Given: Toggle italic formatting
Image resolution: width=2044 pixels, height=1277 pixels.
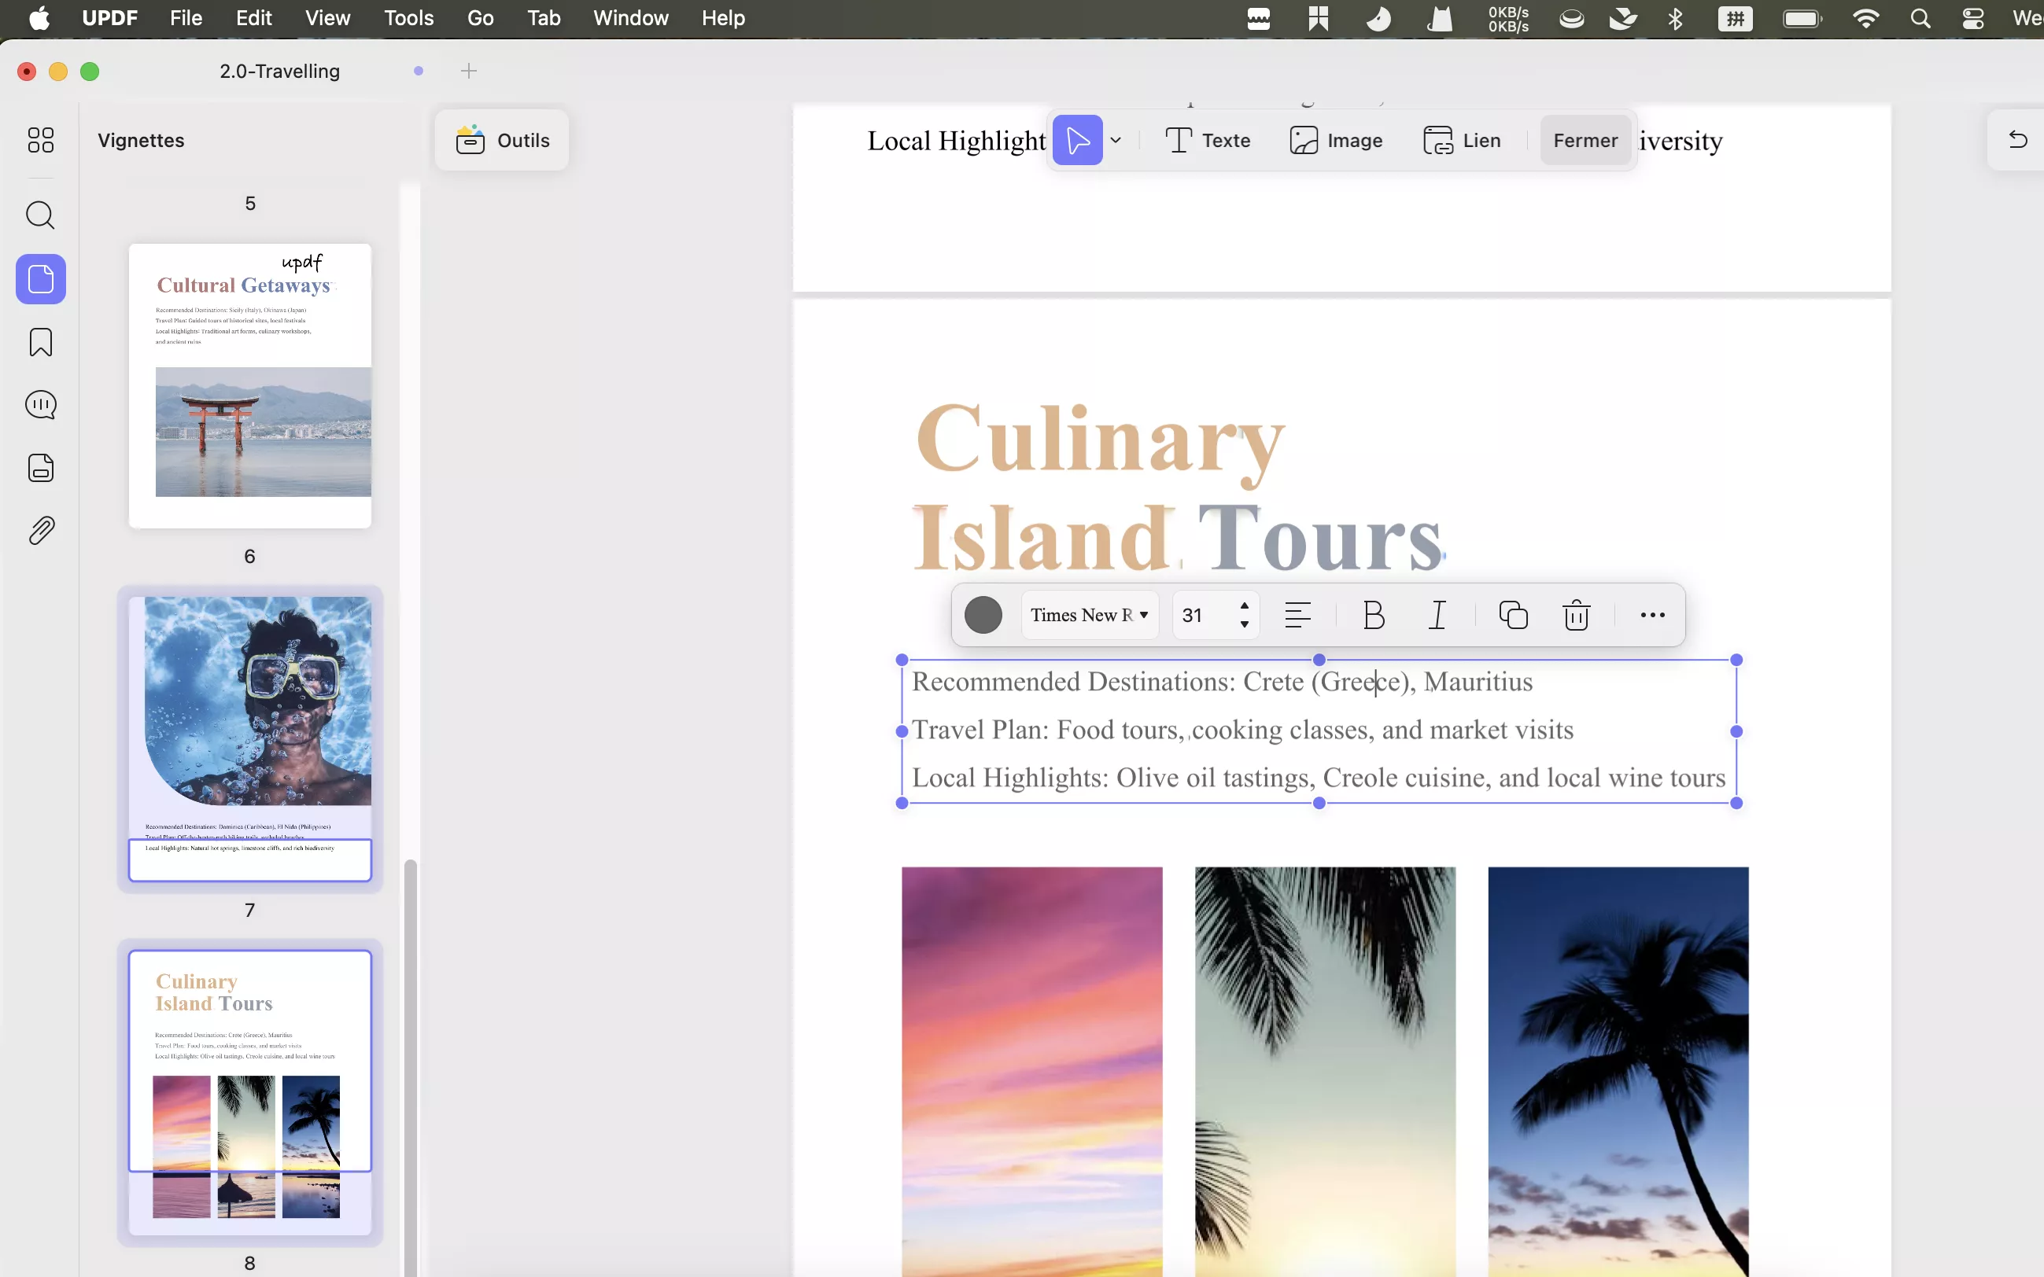Looking at the screenshot, I should pyautogui.click(x=1437, y=615).
